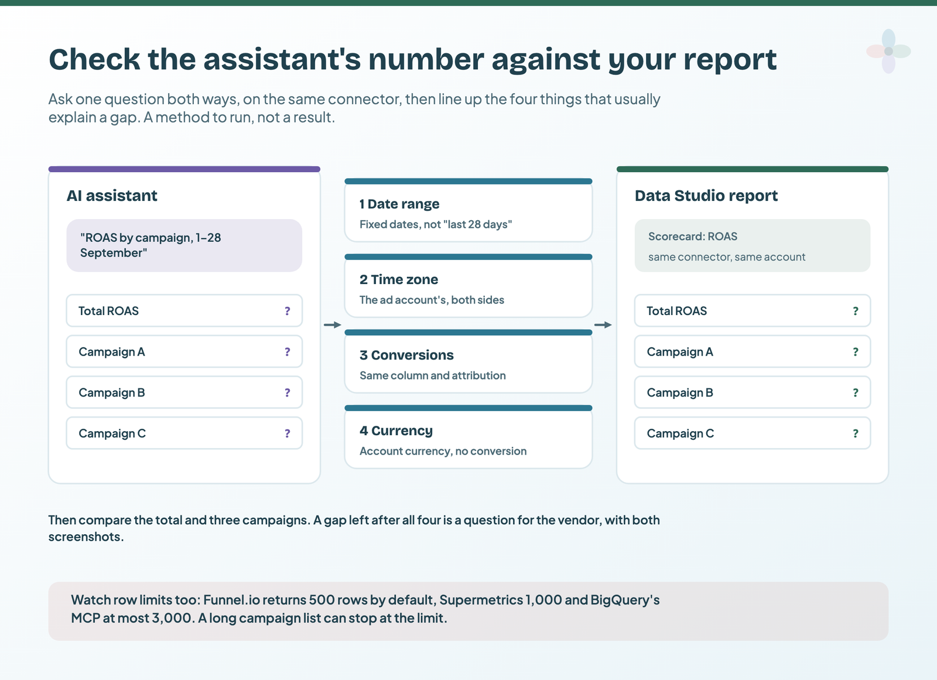
Task: Select Campaign B under AI assistant
Action: coord(184,392)
